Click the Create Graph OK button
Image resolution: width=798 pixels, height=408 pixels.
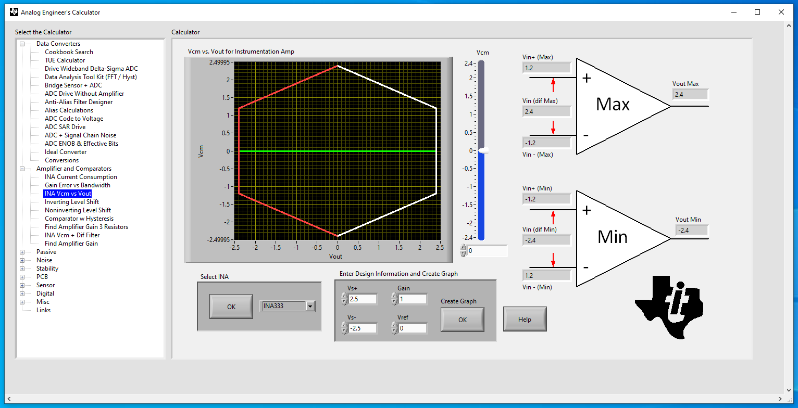(462, 320)
